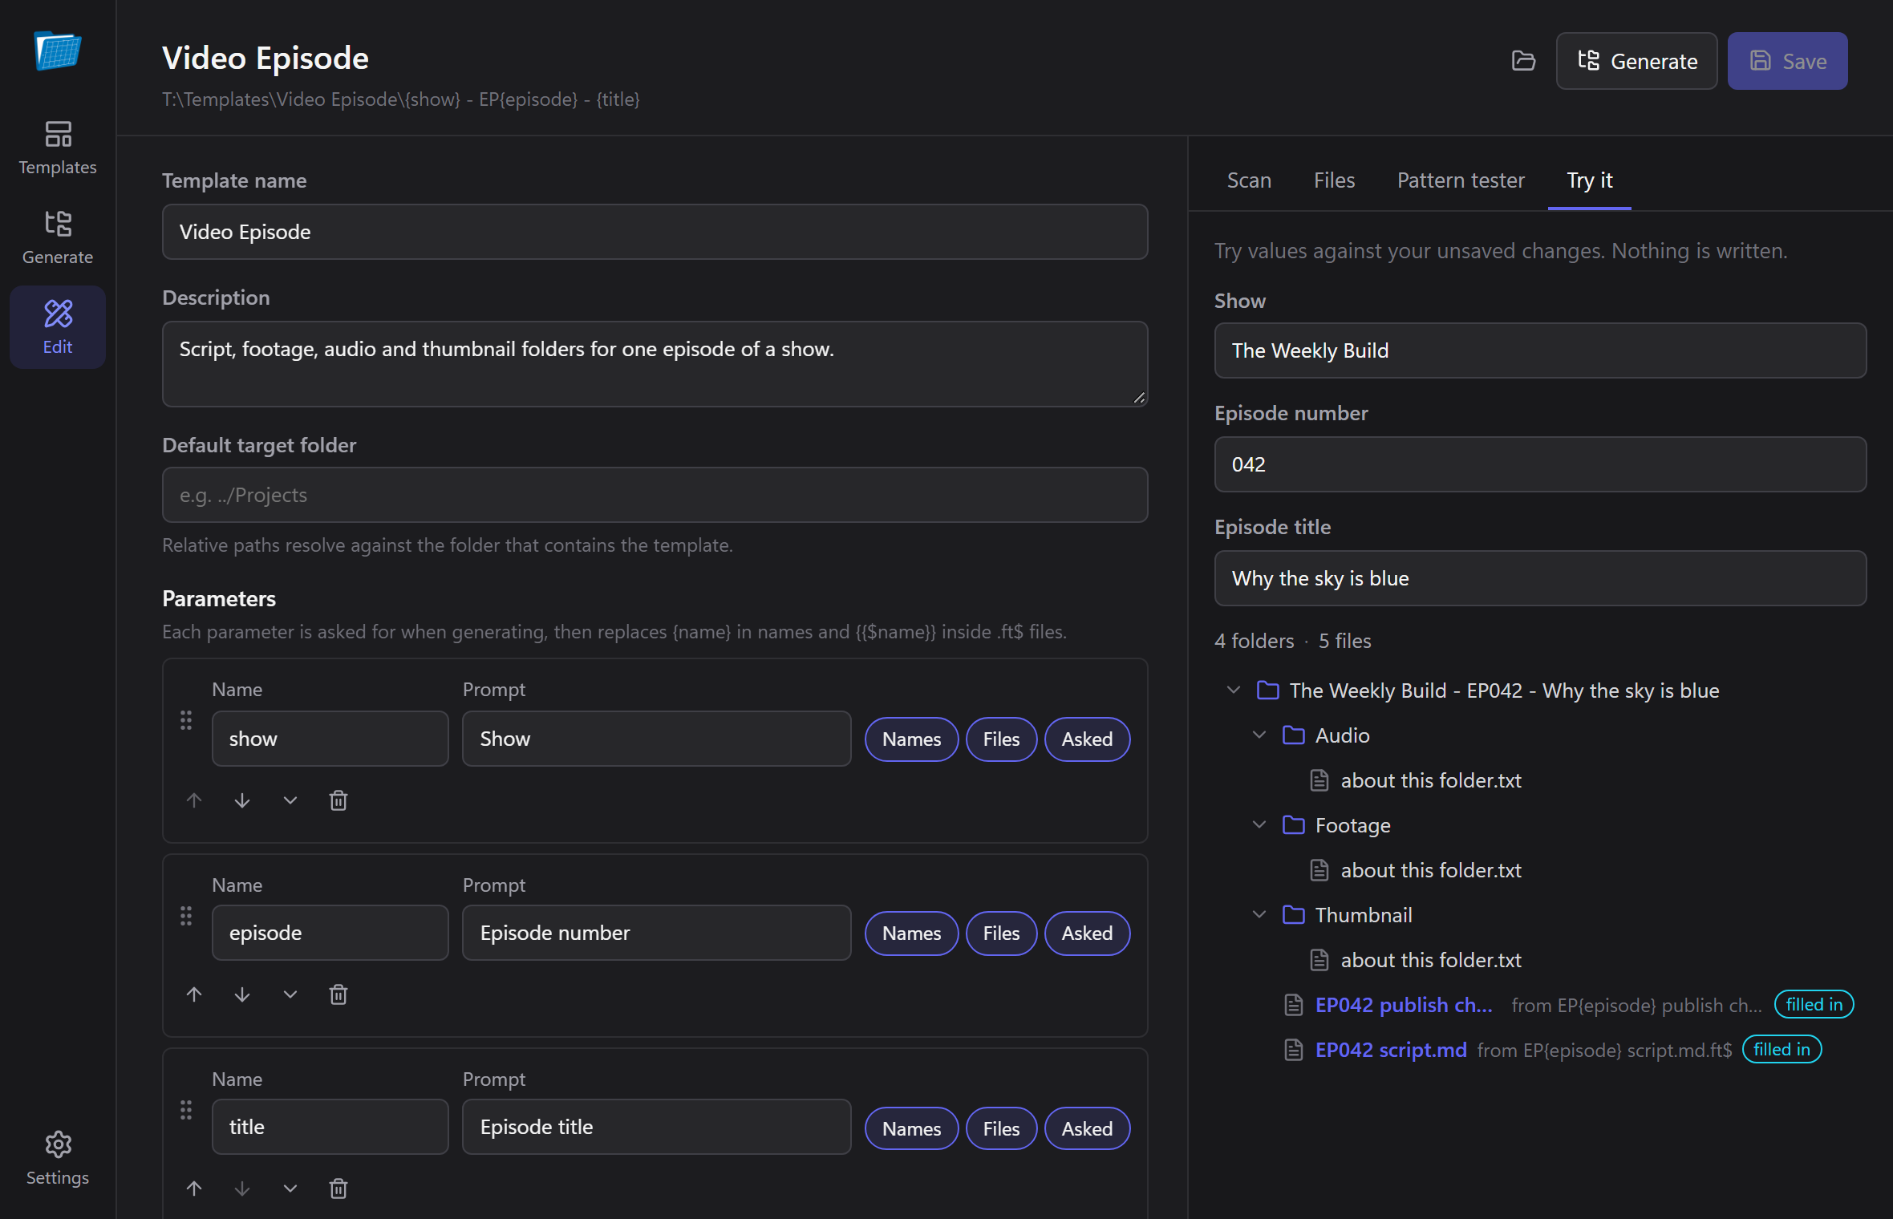The width and height of the screenshot is (1893, 1219).
Task: Switch to the Files tab
Action: 1334,180
